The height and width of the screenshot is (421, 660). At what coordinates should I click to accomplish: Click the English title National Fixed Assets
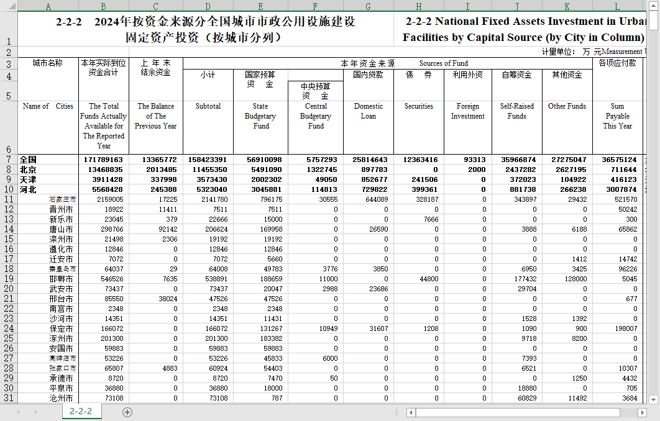coord(520,29)
